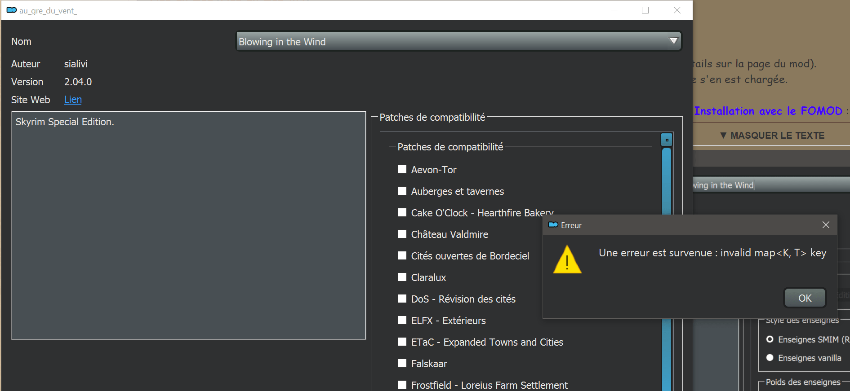Enable the Aevon-Tor compatibility patch
This screenshot has width=850, height=391.
[402, 170]
